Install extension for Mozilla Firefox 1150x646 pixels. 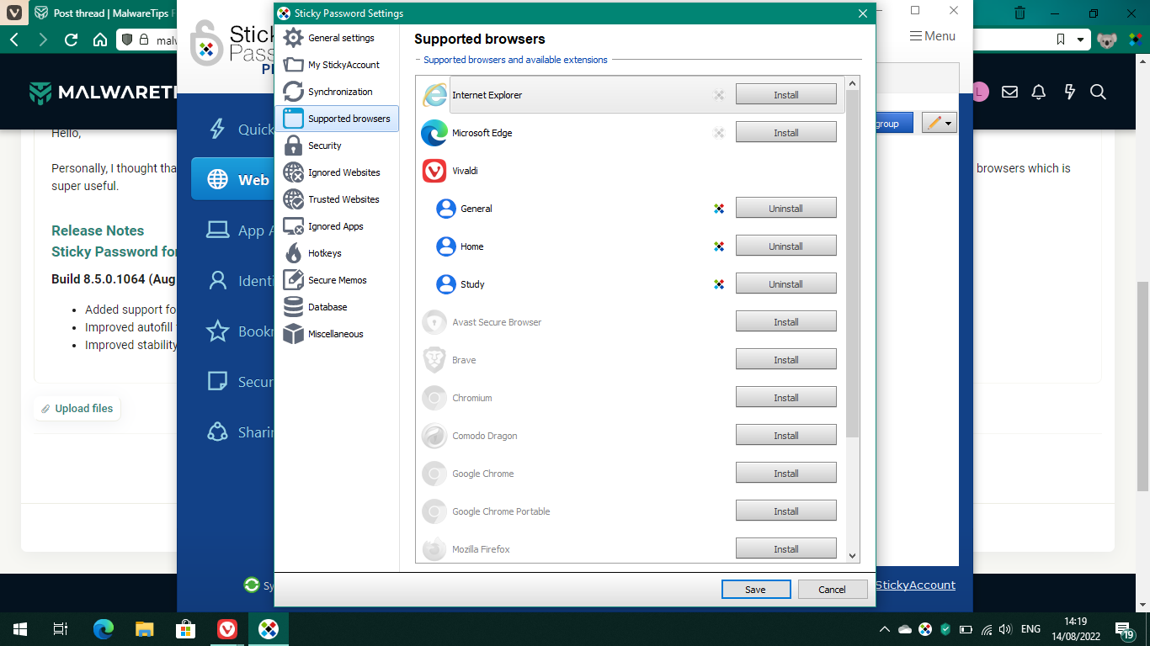click(x=786, y=549)
